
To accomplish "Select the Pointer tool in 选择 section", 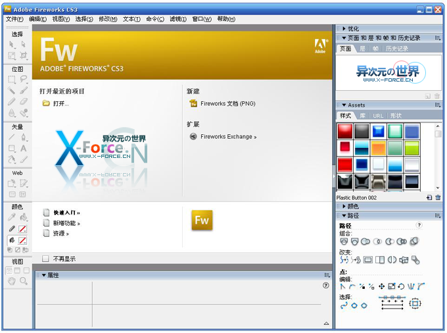I will 11,44.
